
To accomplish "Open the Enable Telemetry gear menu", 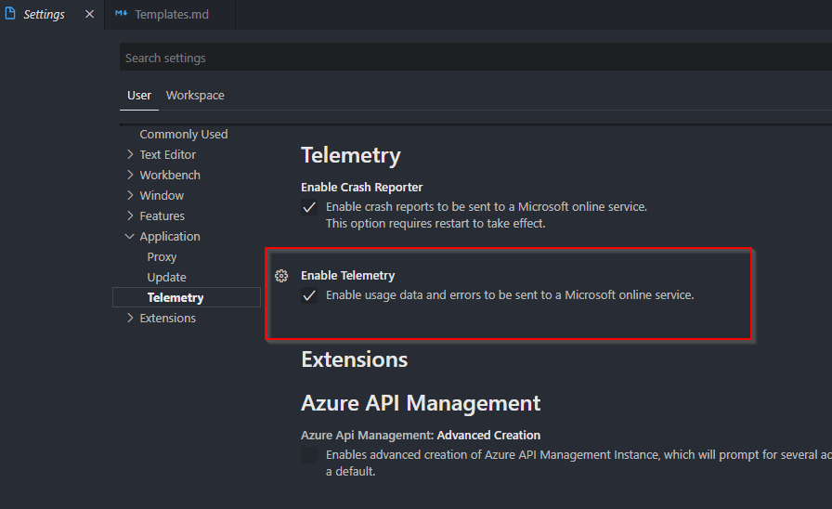I will pyautogui.click(x=281, y=276).
